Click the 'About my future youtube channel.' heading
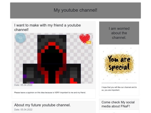Viewport: 151px width, 113px height. pos(43,105)
